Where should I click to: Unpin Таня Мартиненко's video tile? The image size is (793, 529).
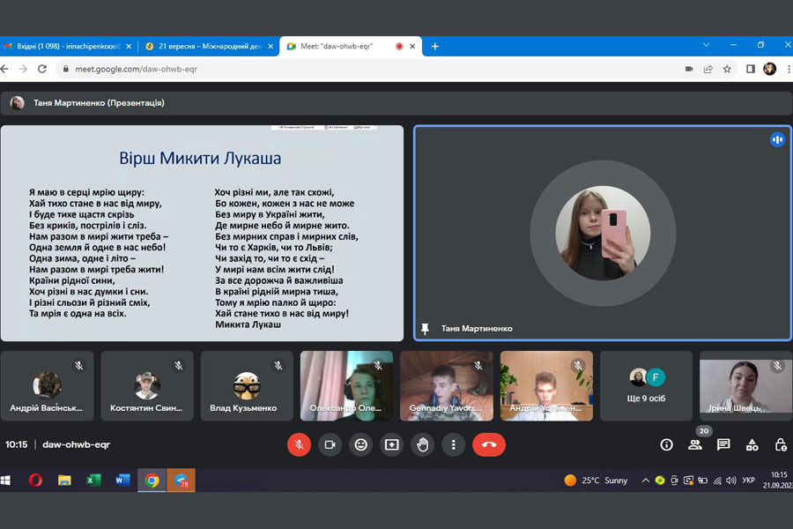(425, 328)
